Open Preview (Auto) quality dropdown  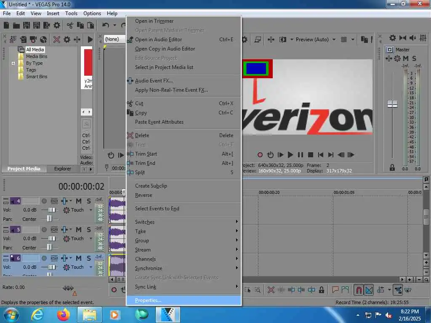tap(334, 40)
